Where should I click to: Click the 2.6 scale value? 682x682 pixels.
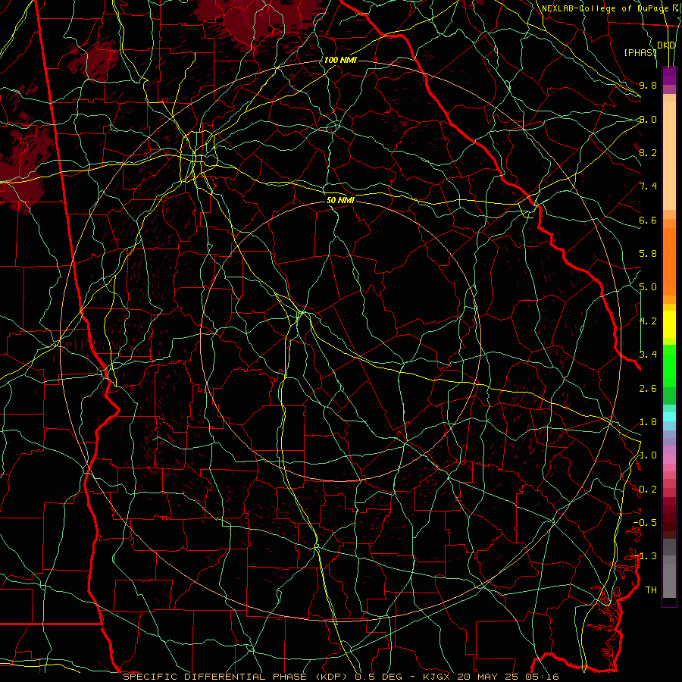click(648, 389)
